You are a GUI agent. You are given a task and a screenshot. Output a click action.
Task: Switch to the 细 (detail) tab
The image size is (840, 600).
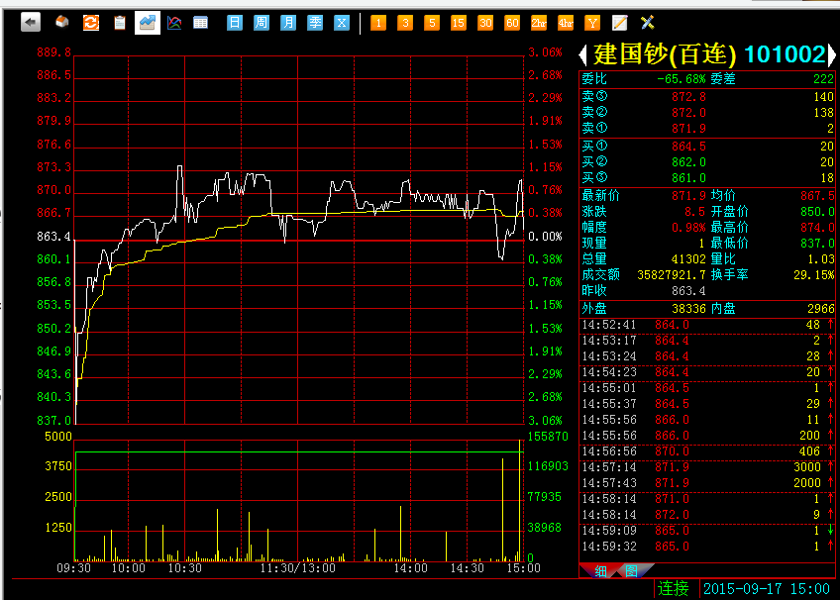coord(600,570)
